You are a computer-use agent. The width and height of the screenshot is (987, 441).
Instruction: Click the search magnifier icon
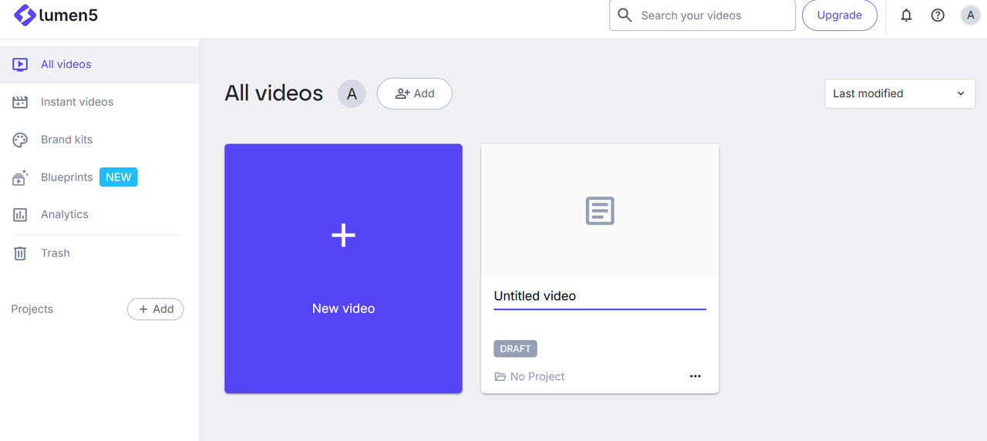tap(625, 15)
